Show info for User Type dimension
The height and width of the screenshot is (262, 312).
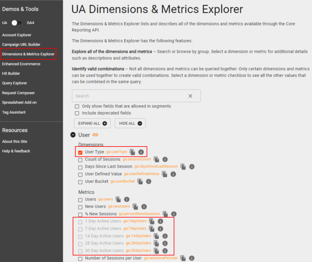click(141, 152)
